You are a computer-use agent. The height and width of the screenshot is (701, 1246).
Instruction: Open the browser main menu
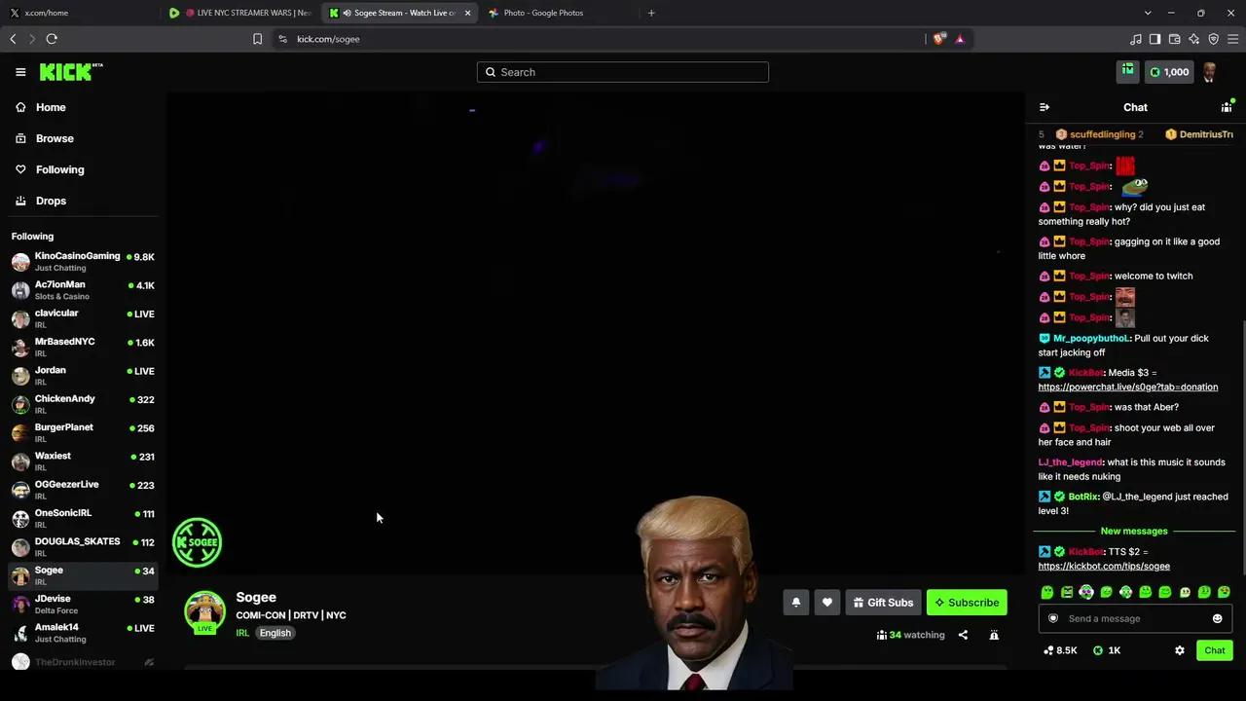tap(1233, 39)
